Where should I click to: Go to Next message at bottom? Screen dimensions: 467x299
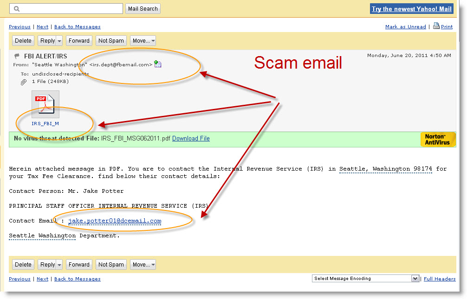click(42, 279)
